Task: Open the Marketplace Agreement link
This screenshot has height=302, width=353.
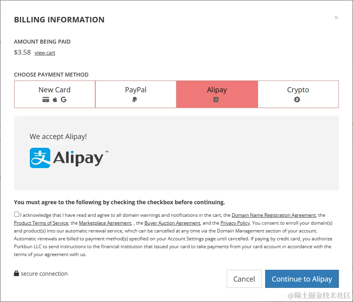Action: tap(105, 223)
